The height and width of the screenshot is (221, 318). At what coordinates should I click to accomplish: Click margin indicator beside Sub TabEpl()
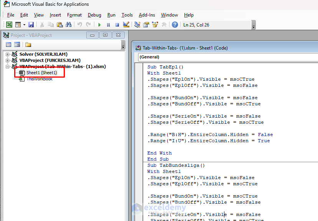coord(139,67)
